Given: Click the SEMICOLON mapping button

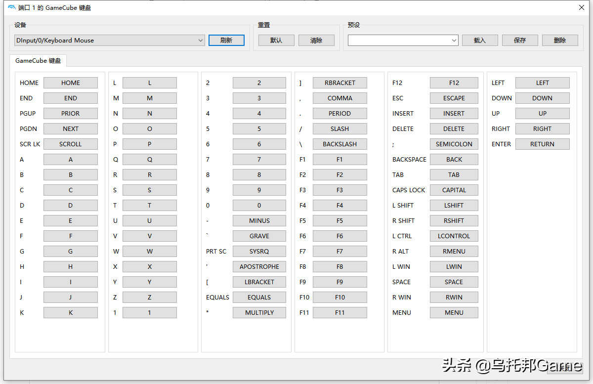Looking at the screenshot, I should click(x=454, y=144).
